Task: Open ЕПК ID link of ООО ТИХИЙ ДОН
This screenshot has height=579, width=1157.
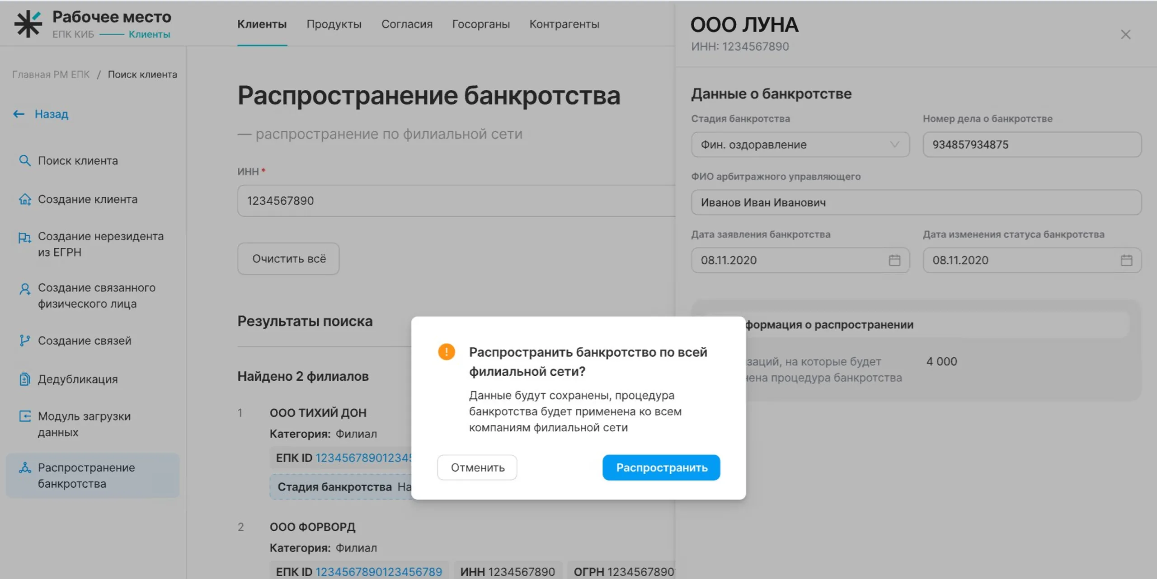Action: tap(363, 458)
